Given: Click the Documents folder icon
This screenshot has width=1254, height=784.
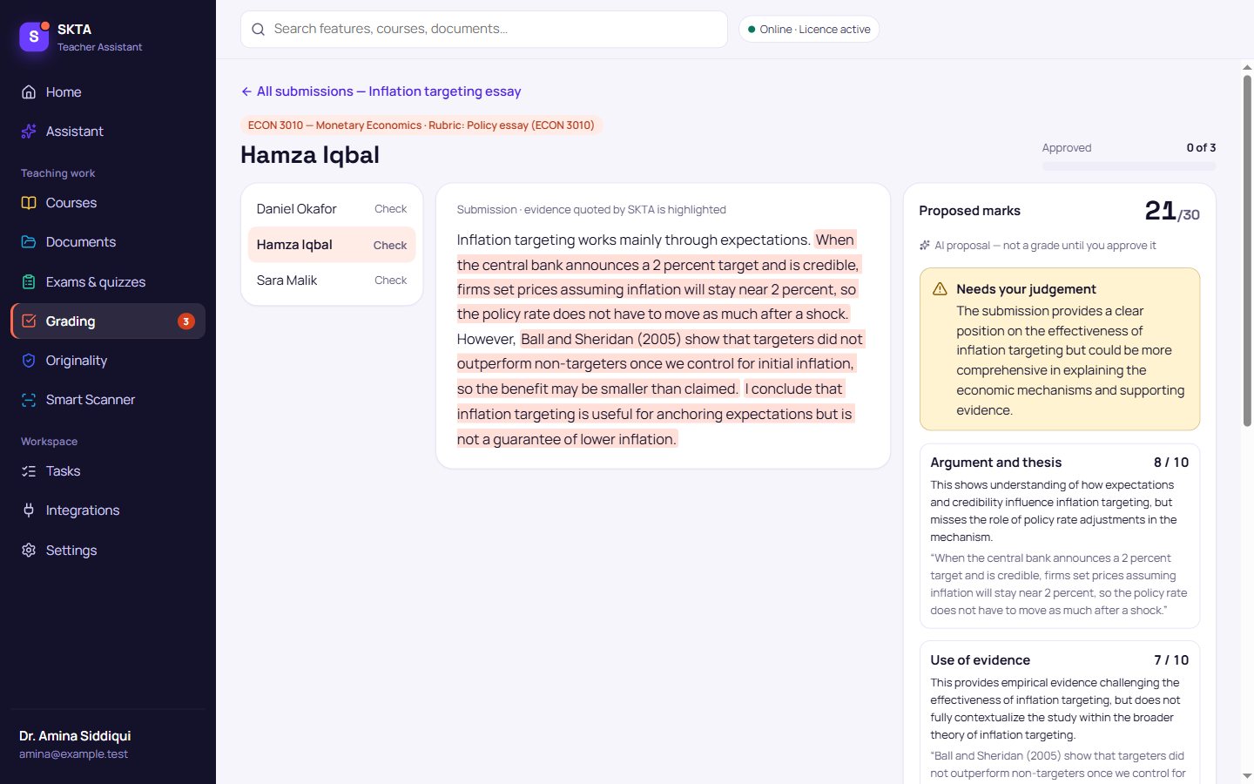Looking at the screenshot, I should 29,242.
